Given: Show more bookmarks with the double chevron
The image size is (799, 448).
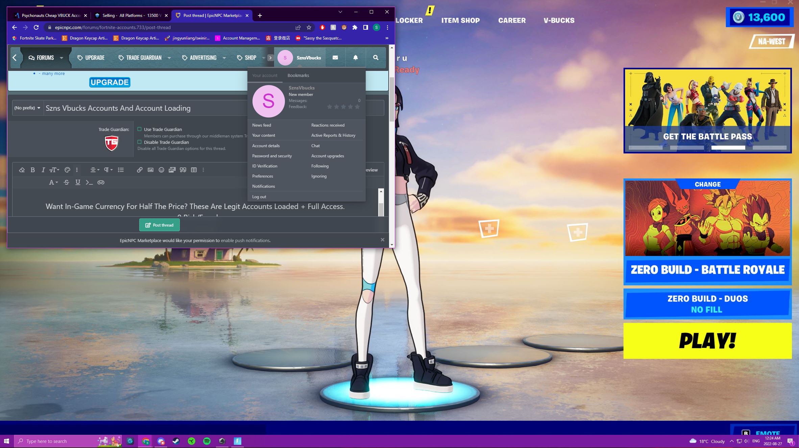Looking at the screenshot, I should tap(387, 38).
